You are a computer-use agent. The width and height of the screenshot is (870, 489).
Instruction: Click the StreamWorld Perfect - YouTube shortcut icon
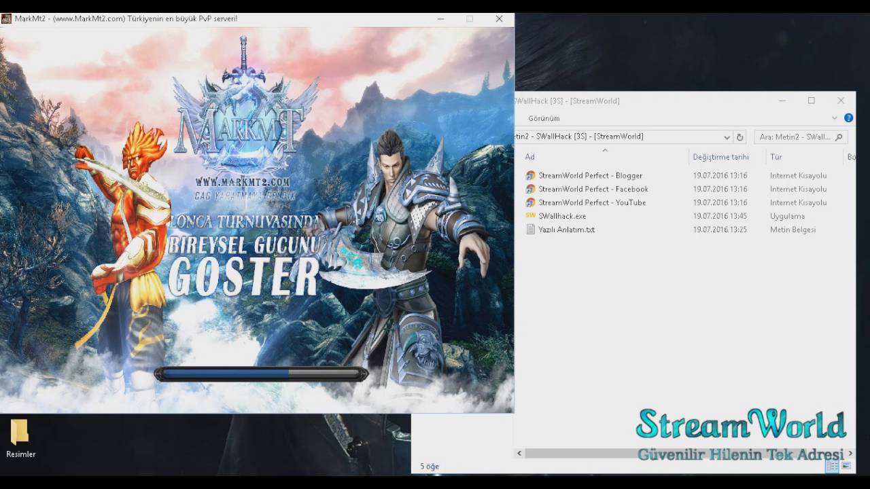coord(531,202)
